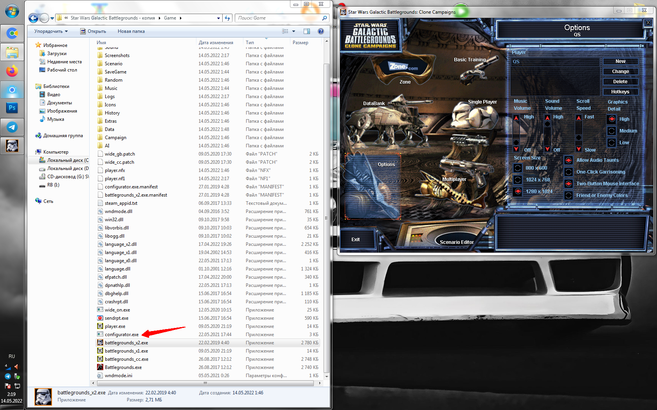657x410 pixels.
Task: Choose 1024 x 768 screen size
Action: (x=518, y=180)
